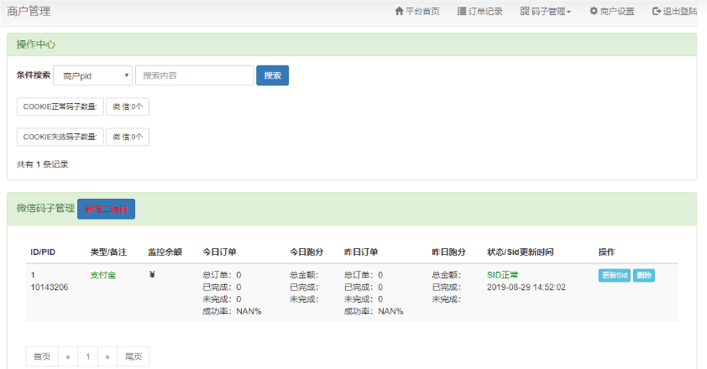Click the previous page « button

coord(68,356)
